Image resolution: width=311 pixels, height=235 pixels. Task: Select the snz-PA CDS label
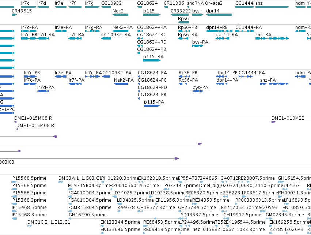pos(268,80)
